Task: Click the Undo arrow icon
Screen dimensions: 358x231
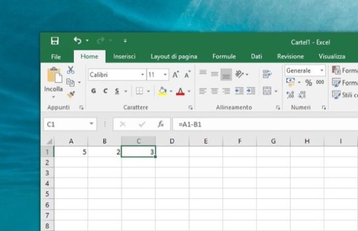Action: (x=78, y=40)
